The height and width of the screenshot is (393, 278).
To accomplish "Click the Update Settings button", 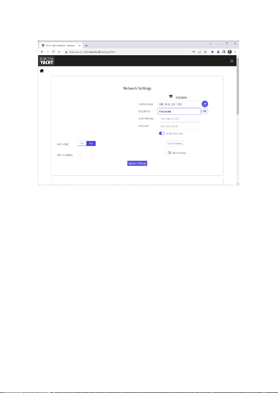I will coord(137,163).
